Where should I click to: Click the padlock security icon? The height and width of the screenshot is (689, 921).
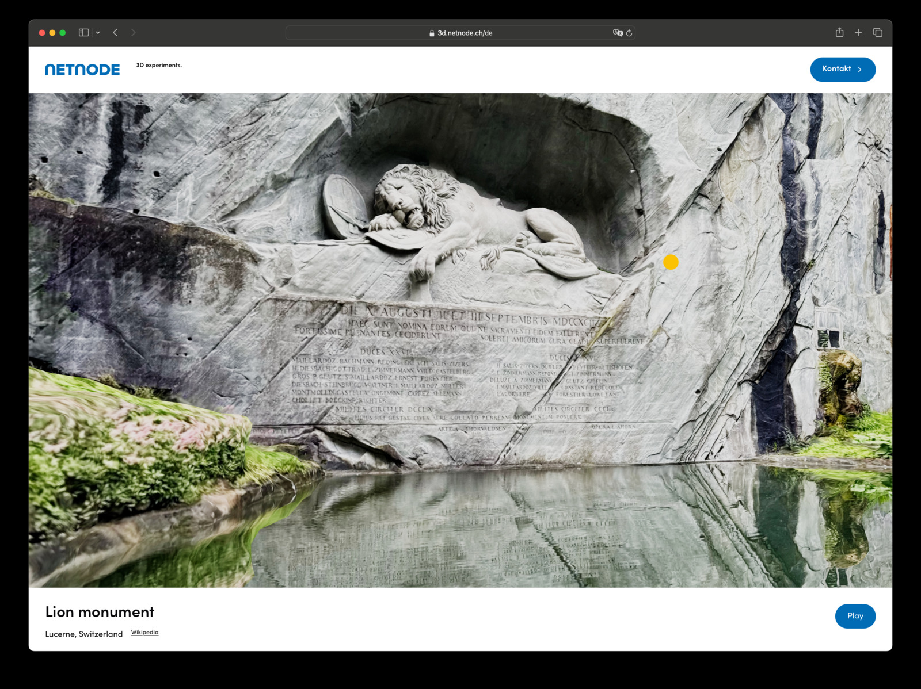tap(431, 33)
